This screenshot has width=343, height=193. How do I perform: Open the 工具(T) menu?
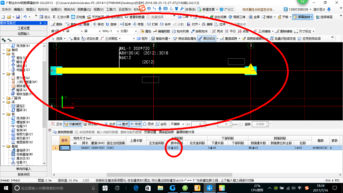coord(111,10)
